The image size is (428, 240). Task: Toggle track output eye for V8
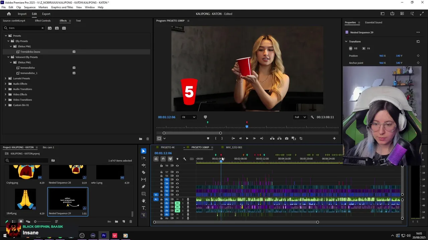click(177, 166)
